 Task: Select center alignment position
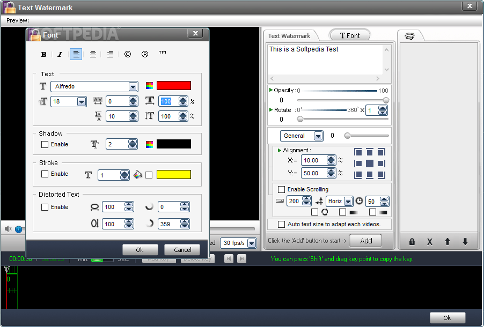pos(370,163)
